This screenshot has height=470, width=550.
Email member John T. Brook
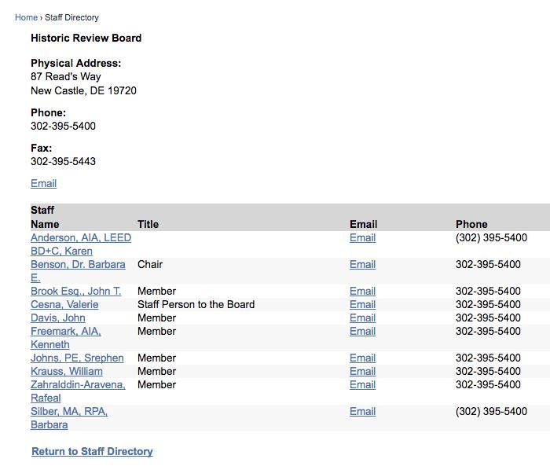pyautogui.click(x=362, y=291)
